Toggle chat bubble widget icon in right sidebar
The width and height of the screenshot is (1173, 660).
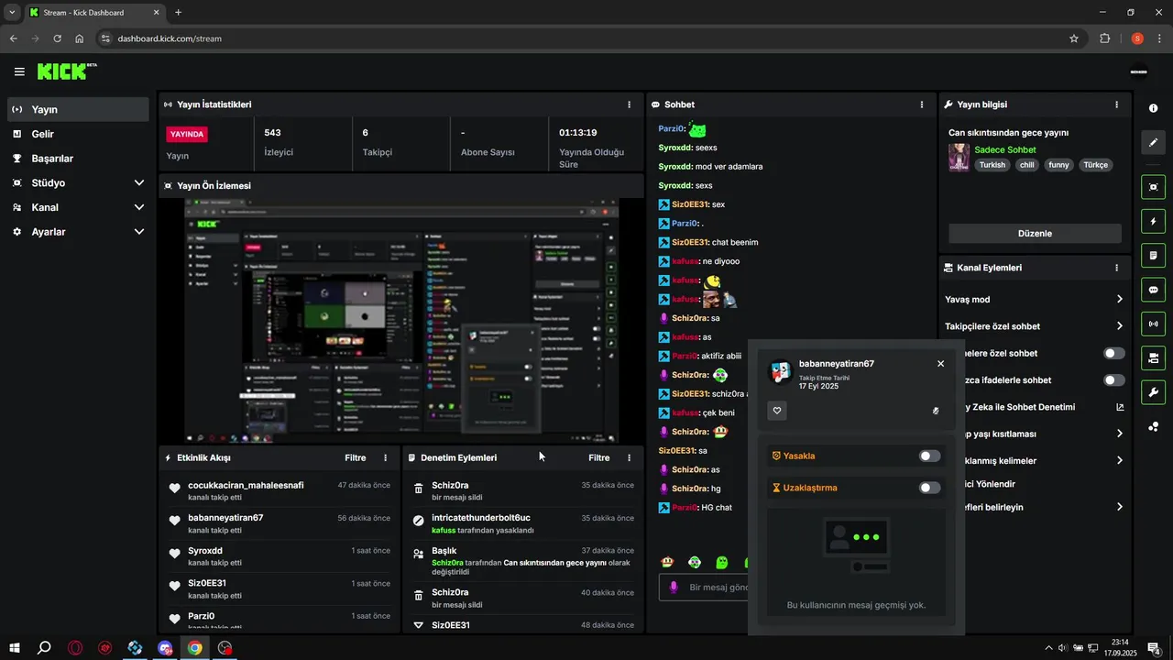(1153, 290)
